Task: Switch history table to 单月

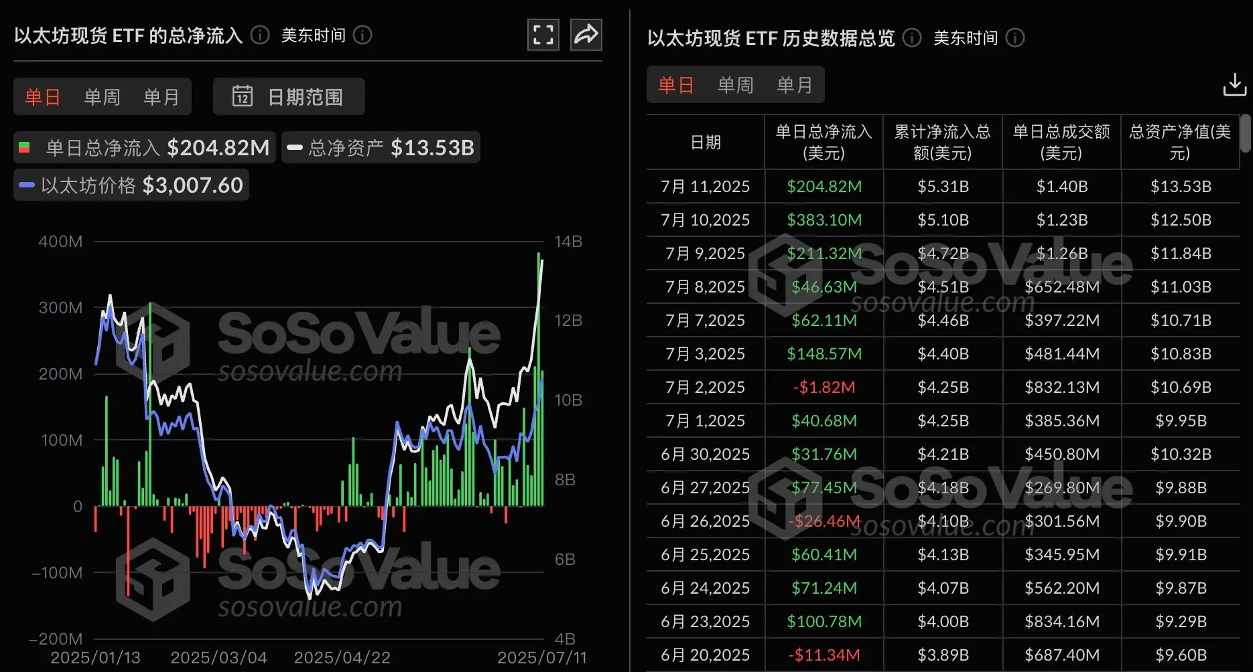Action: click(795, 85)
